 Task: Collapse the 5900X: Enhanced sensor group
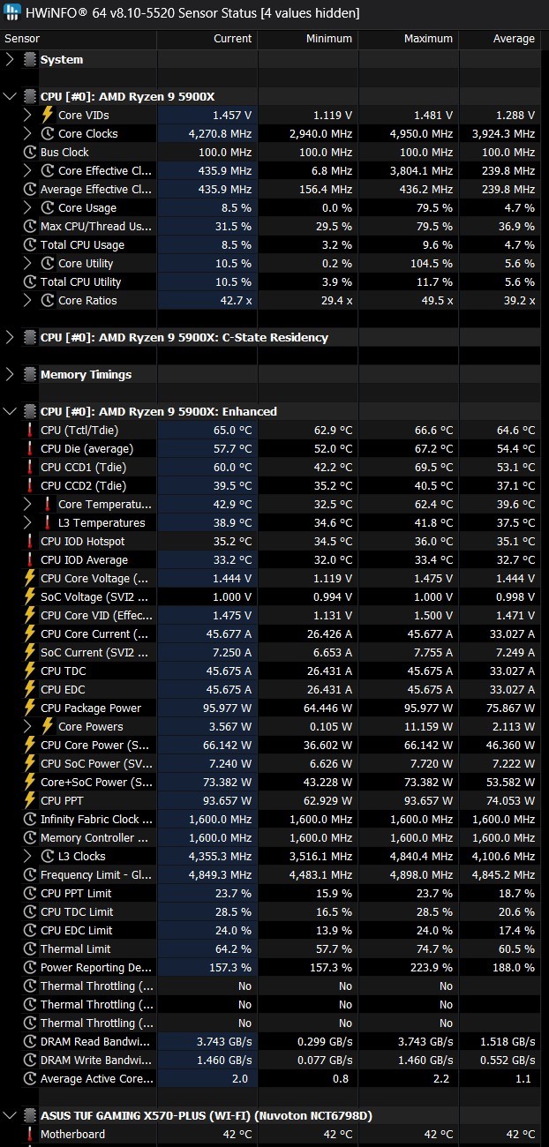10,412
